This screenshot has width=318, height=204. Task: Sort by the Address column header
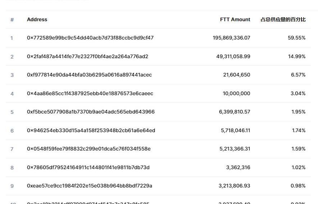point(37,19)
